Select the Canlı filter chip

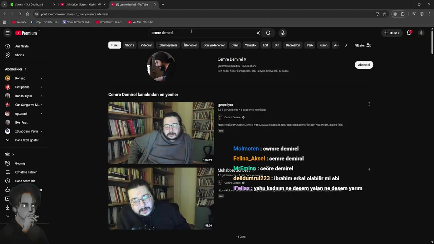(235, 45)
